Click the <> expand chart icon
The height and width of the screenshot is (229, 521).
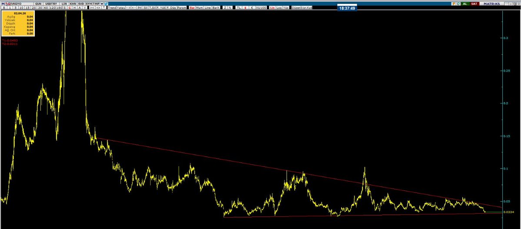point(98,7)
